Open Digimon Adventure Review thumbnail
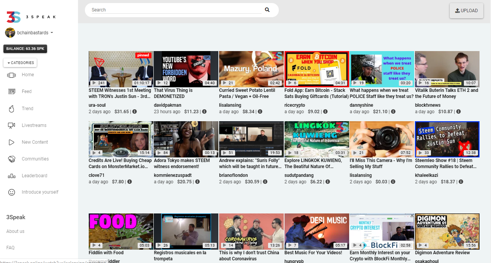Image resolution: width=491 pixels, height=263 pixels. 447,231
